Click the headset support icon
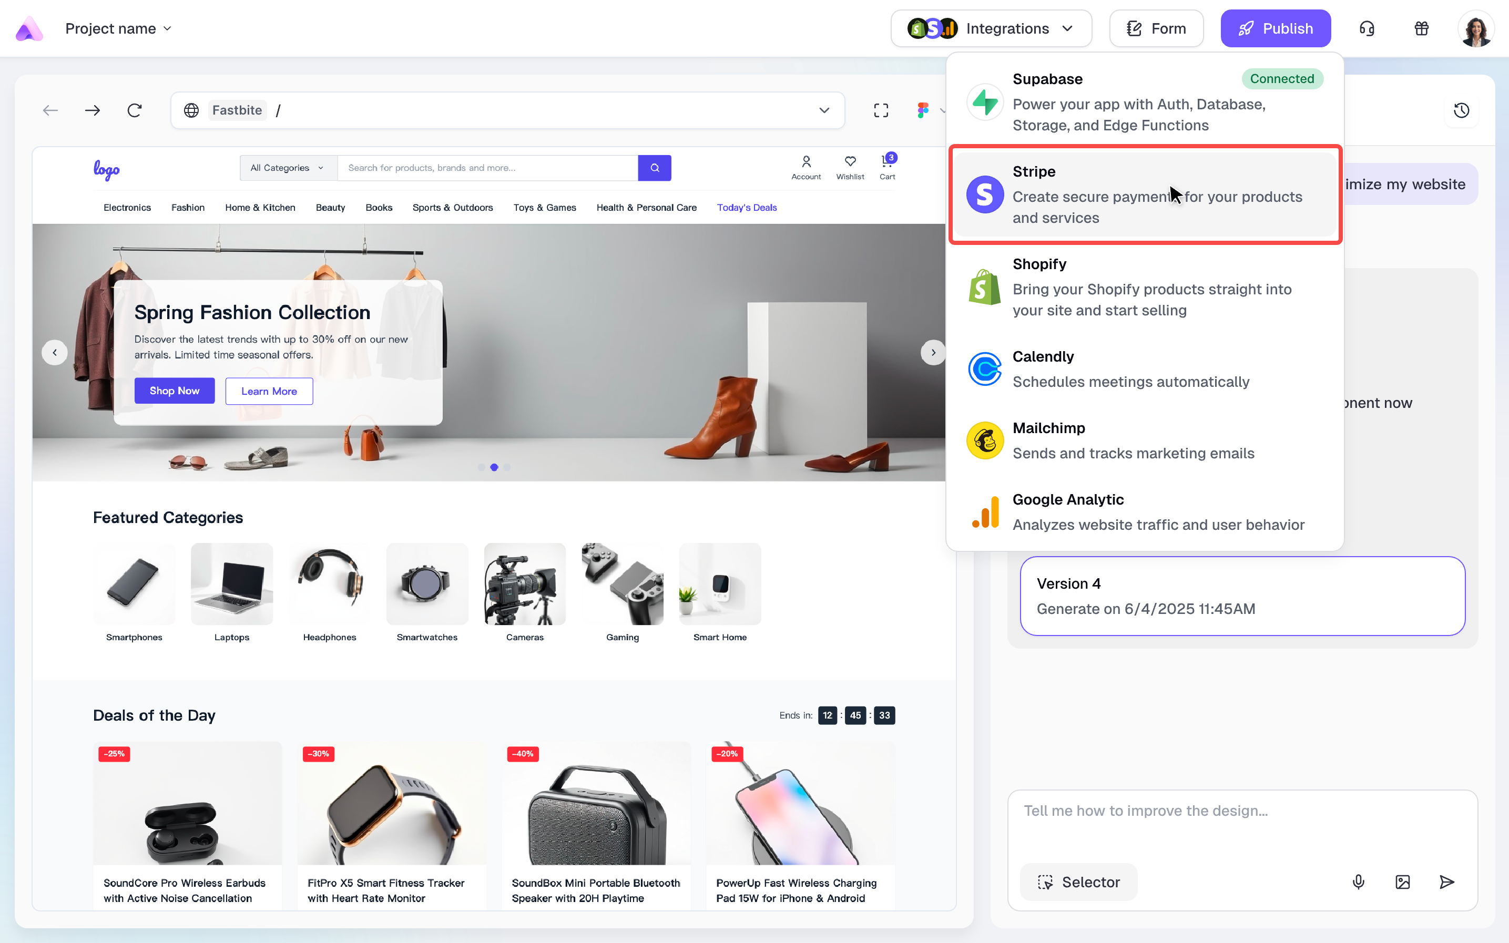This screenshot has width=1509, height=943. [1367, 29]
